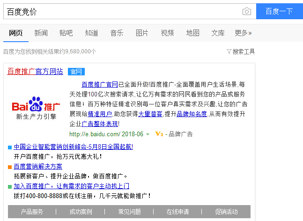This screenshot has height=221, width=303.
Task: Open 搜索工具 filter options
Action: (244, 52)
